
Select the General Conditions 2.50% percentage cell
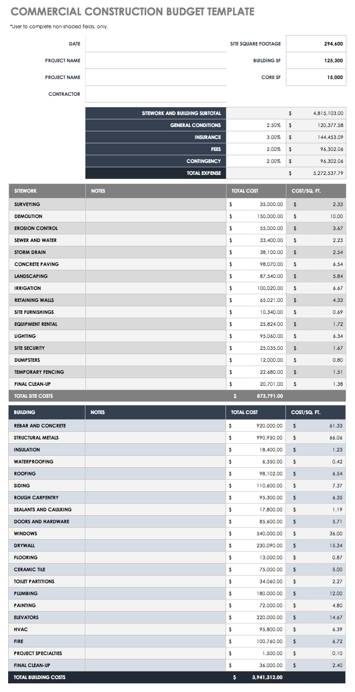[x=256, y=125]
